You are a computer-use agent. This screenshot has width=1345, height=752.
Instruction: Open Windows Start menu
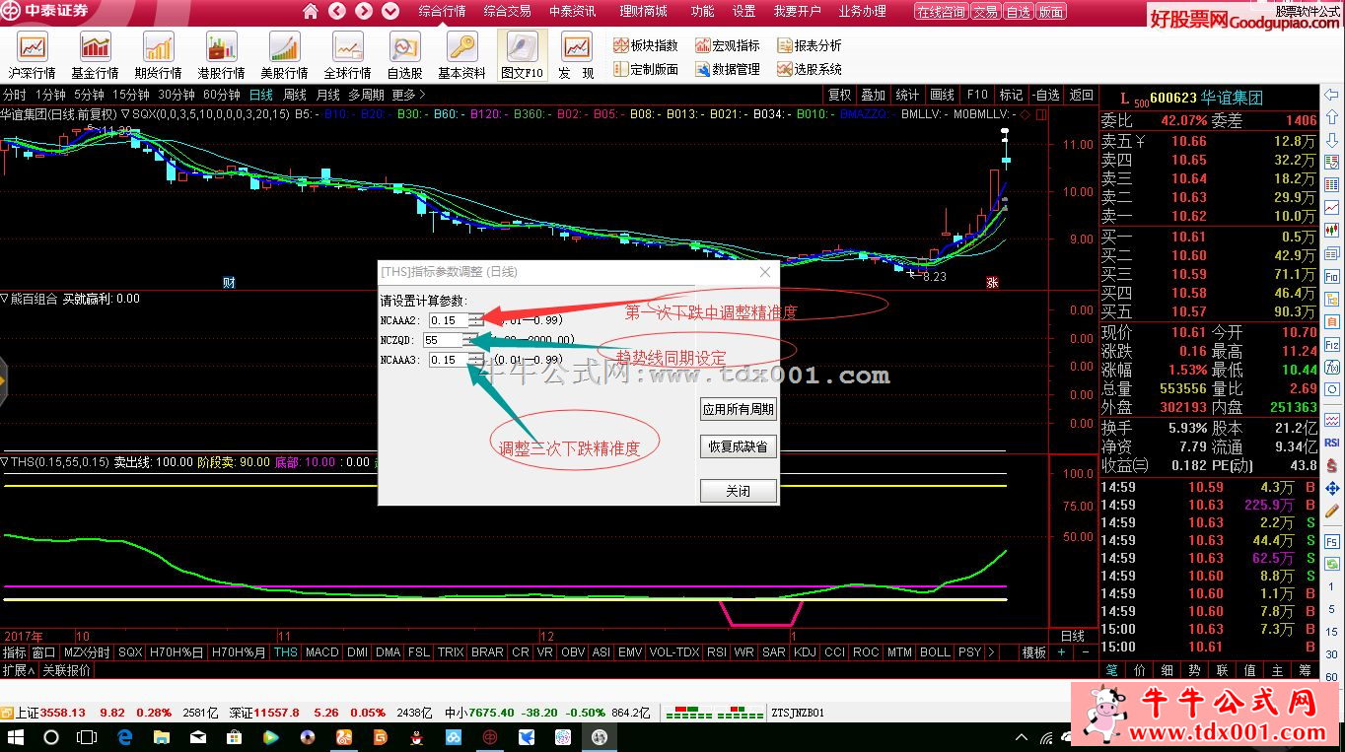click(x=17, y=736)
